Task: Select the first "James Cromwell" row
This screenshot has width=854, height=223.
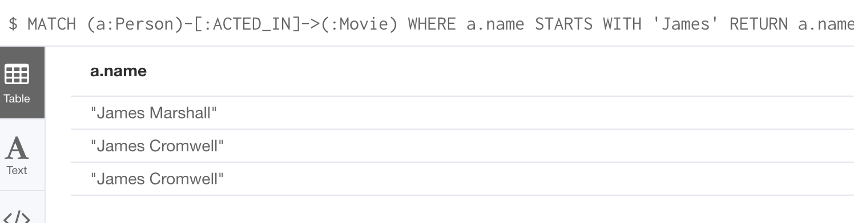Action: (x=462, y=146)
